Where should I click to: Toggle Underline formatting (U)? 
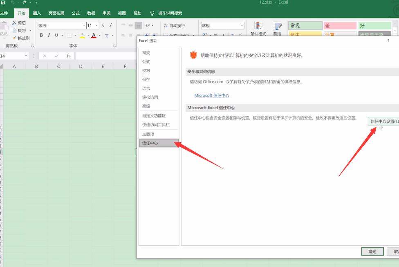click(56, 36)
